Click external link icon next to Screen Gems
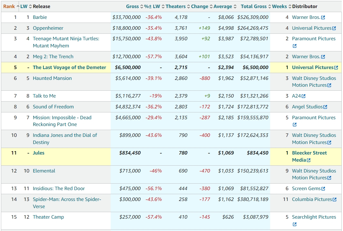 click(323, 189)
